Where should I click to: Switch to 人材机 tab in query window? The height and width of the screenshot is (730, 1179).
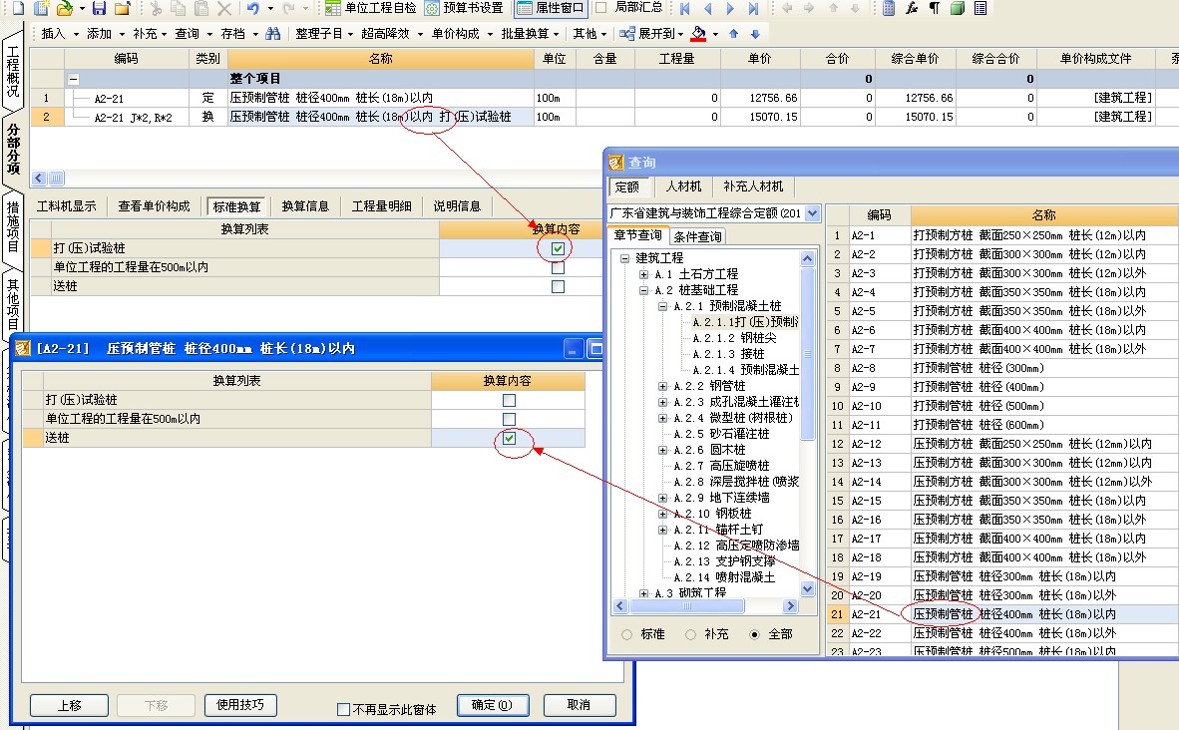683,186
